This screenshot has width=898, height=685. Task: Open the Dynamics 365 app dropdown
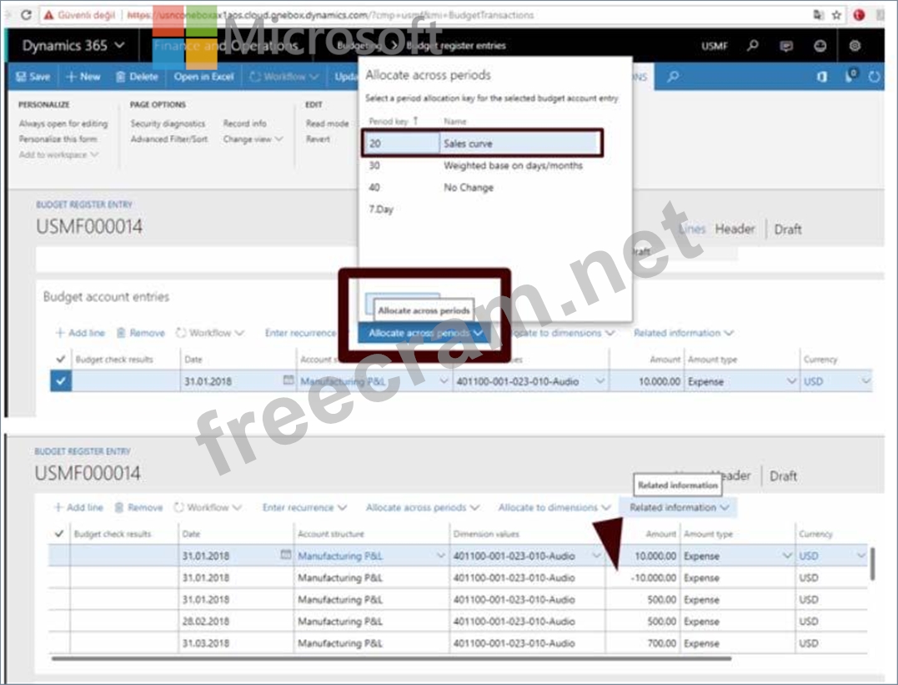[x=73, y=46]
